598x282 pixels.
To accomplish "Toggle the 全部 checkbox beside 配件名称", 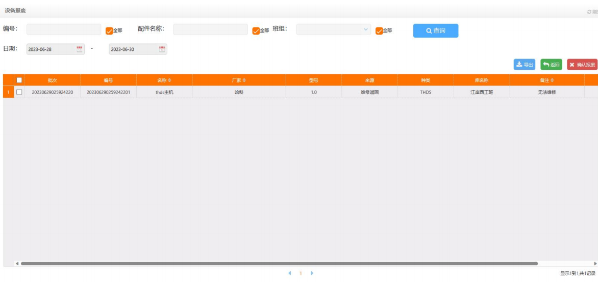I will pos(256,31).
